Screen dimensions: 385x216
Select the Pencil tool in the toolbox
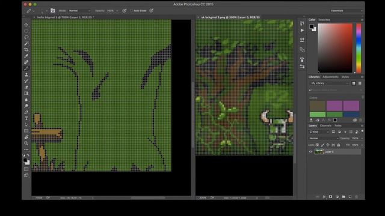[x=26, y=68]
